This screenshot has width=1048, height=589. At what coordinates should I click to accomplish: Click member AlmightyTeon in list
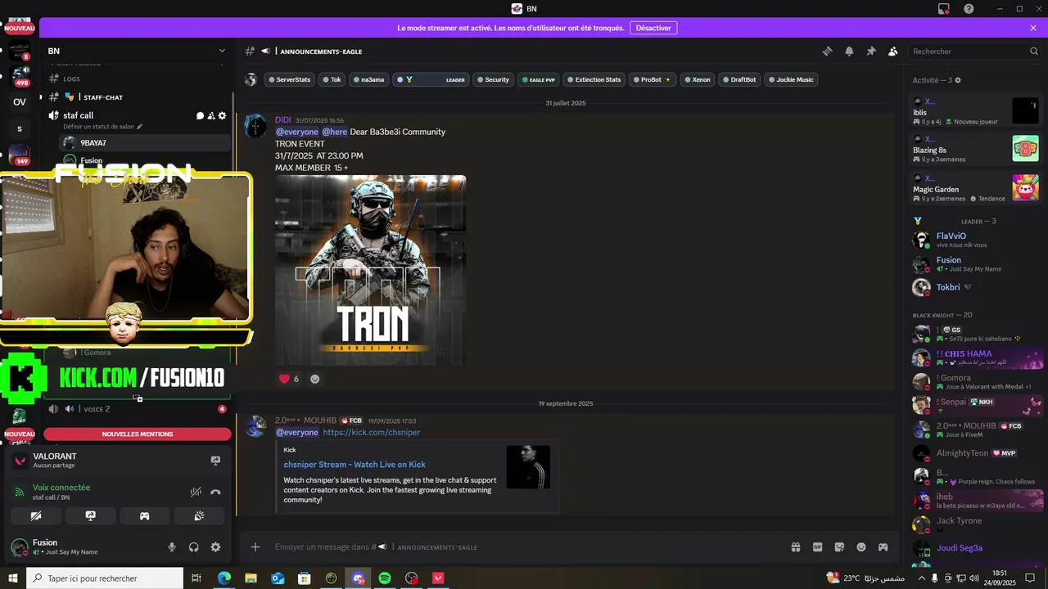coord(962,453)
